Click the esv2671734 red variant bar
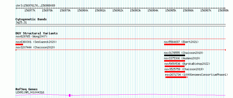The height and width of the screenshot is (98, 233). (176, 77)
